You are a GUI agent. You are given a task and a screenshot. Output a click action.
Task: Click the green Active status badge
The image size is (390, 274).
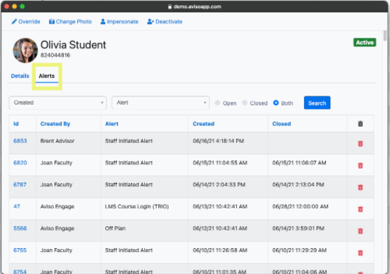[365, 43]
